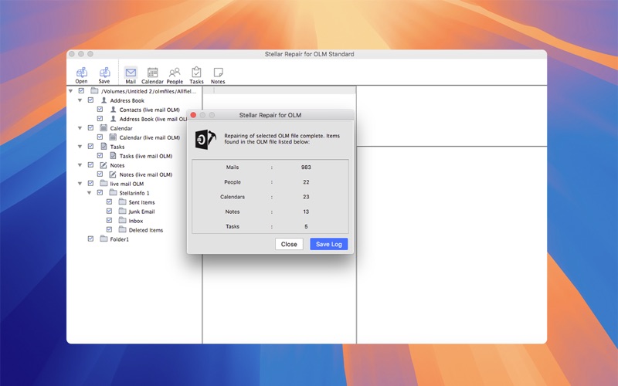Switch to Tasks view icon
Screen dimensions: 618x386
pyautogui.click(x=196, y=73)
